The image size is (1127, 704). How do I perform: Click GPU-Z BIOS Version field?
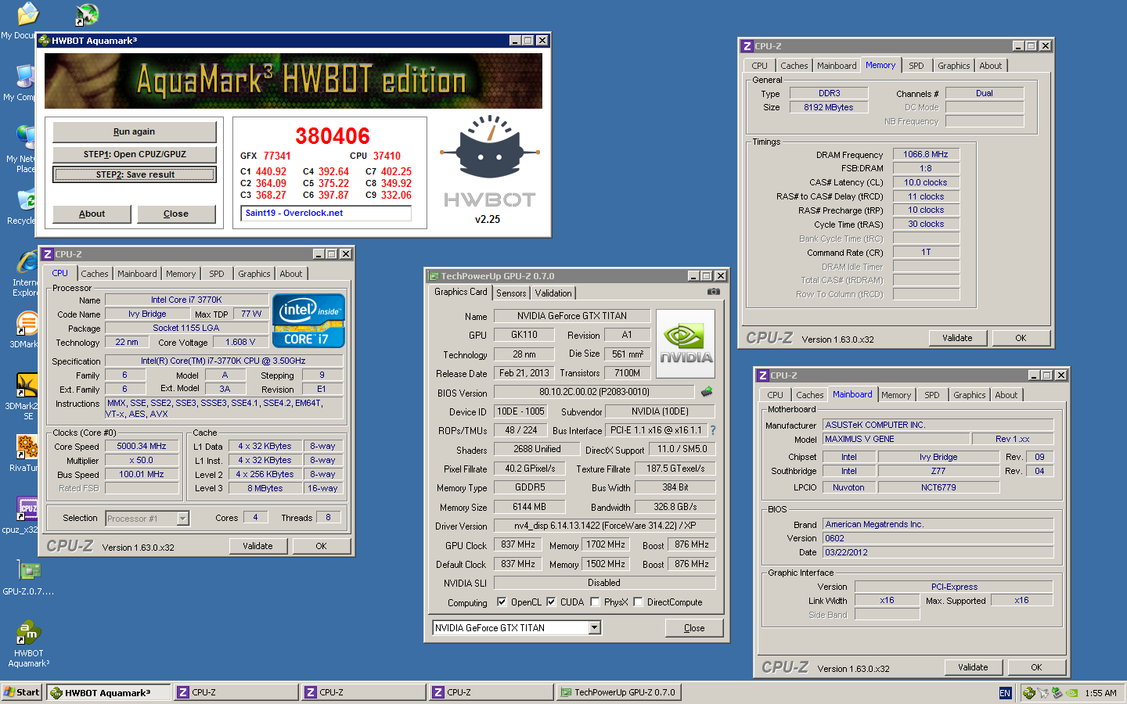click(594, 392)
